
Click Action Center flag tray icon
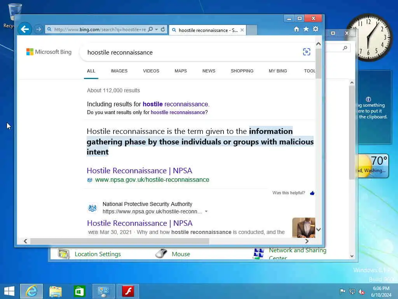(342, 291)
